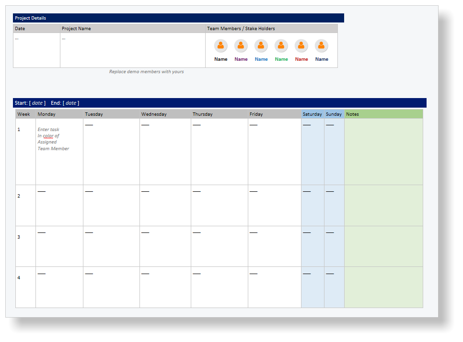Screen dimensions: 463x342
Task: Click the green Notes cell for week 1
Action: (x=383, y=152)
